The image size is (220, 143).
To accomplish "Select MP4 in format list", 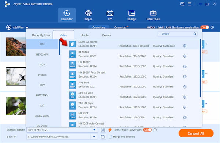I will tap(42, 44).
